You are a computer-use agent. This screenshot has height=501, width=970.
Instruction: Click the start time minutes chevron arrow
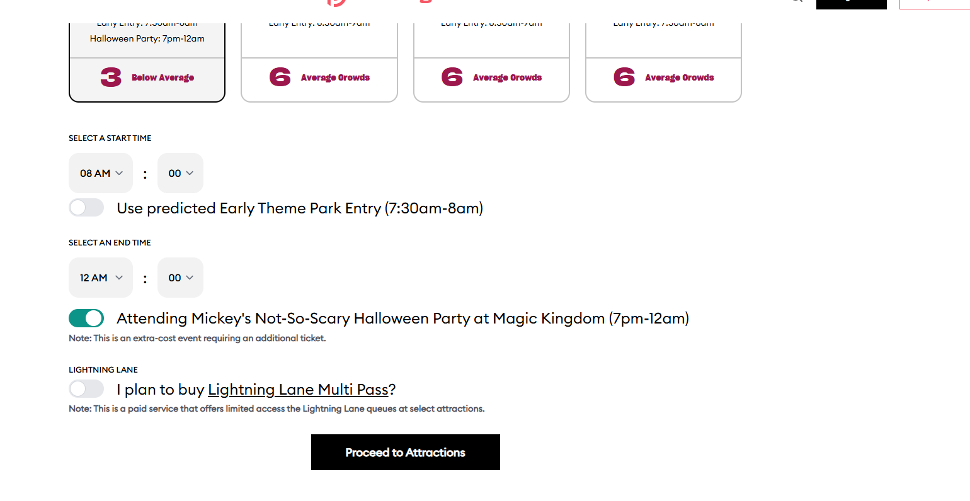click(x=190, y=173)
